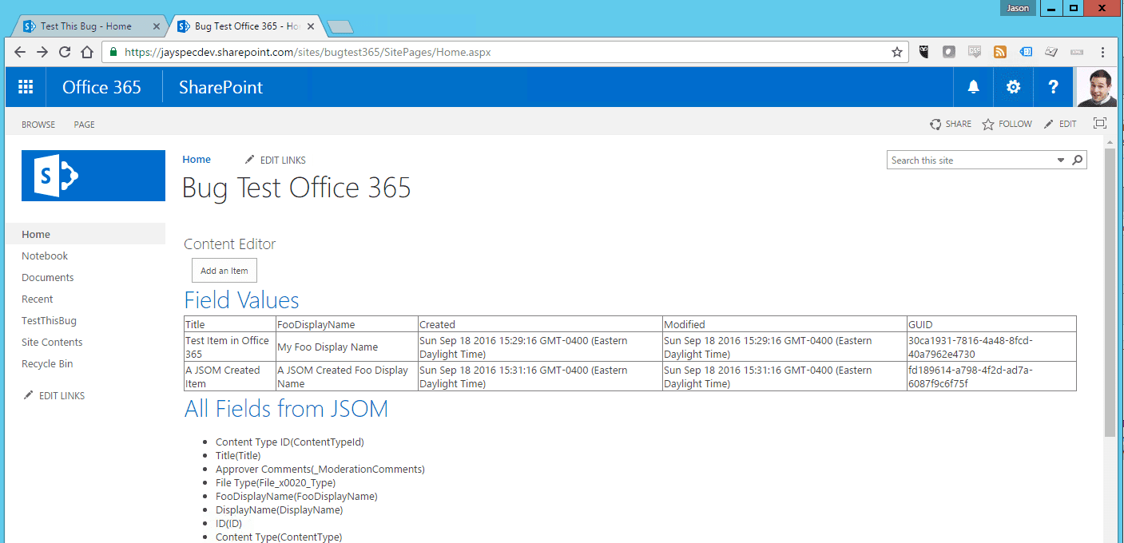Go back to the previous page
1124x543 pixels.
click(21, 52)
